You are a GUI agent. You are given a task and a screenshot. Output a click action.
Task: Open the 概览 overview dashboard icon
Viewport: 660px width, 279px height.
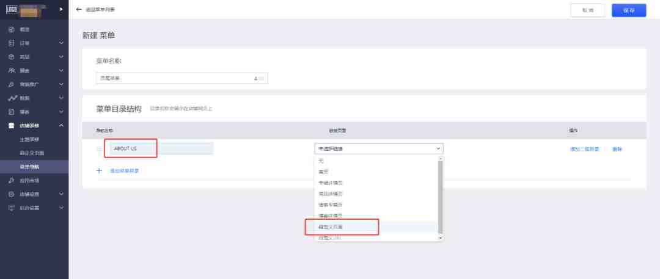point(12,29)
